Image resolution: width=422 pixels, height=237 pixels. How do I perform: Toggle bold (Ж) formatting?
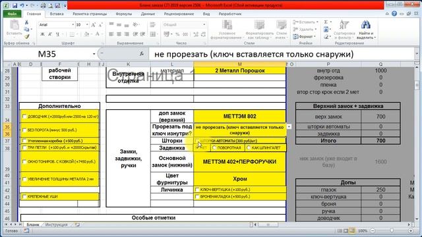pyautogui.click(x=42, y=34)
